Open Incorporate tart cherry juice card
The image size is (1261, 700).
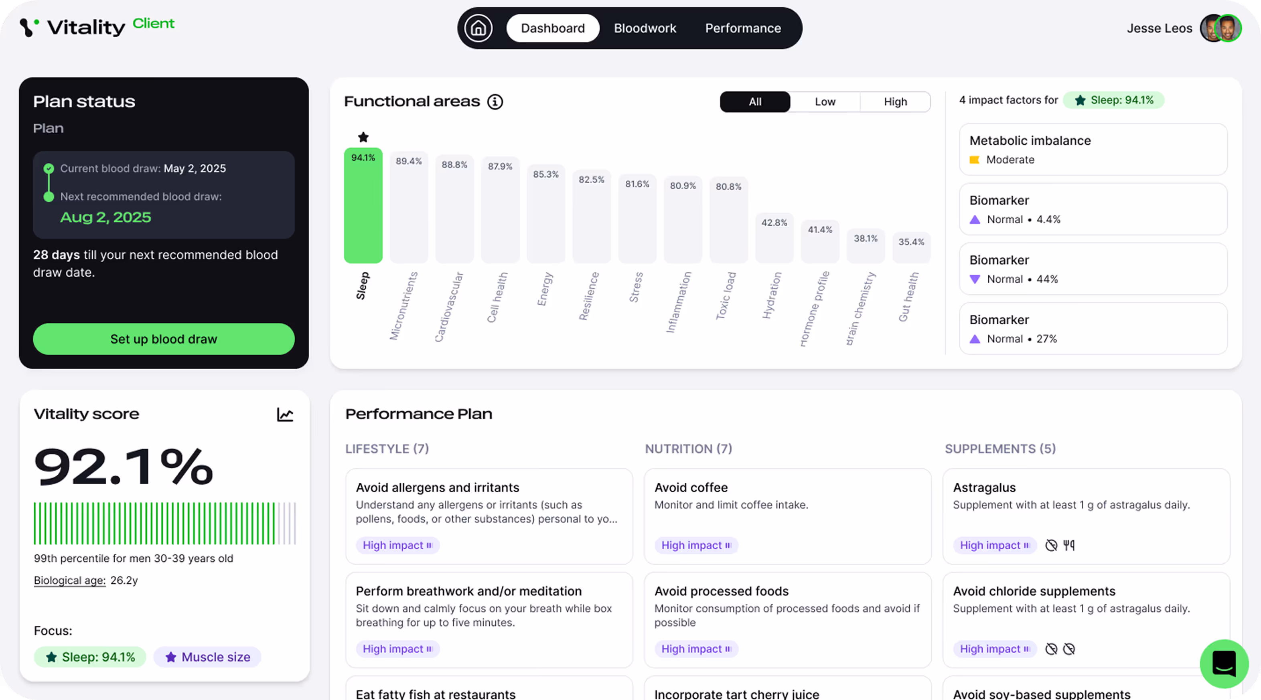click(x=788, y=688)
